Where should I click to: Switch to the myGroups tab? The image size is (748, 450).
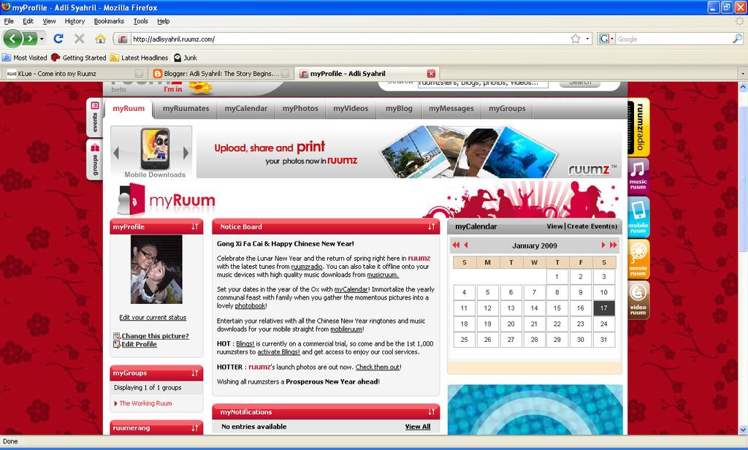click(507, 108)
